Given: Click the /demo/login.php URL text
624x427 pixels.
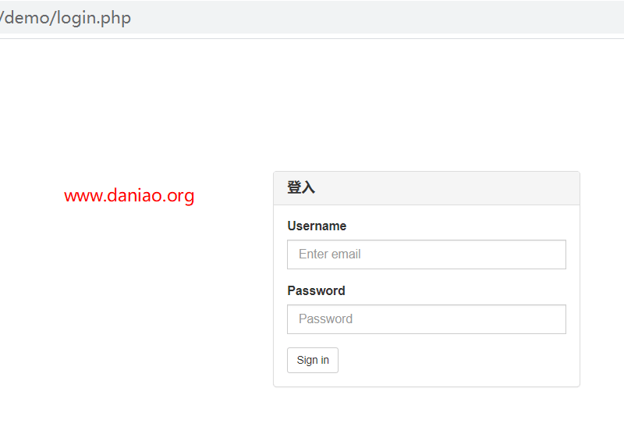Looking at the screenshot, I should [66, 18].
